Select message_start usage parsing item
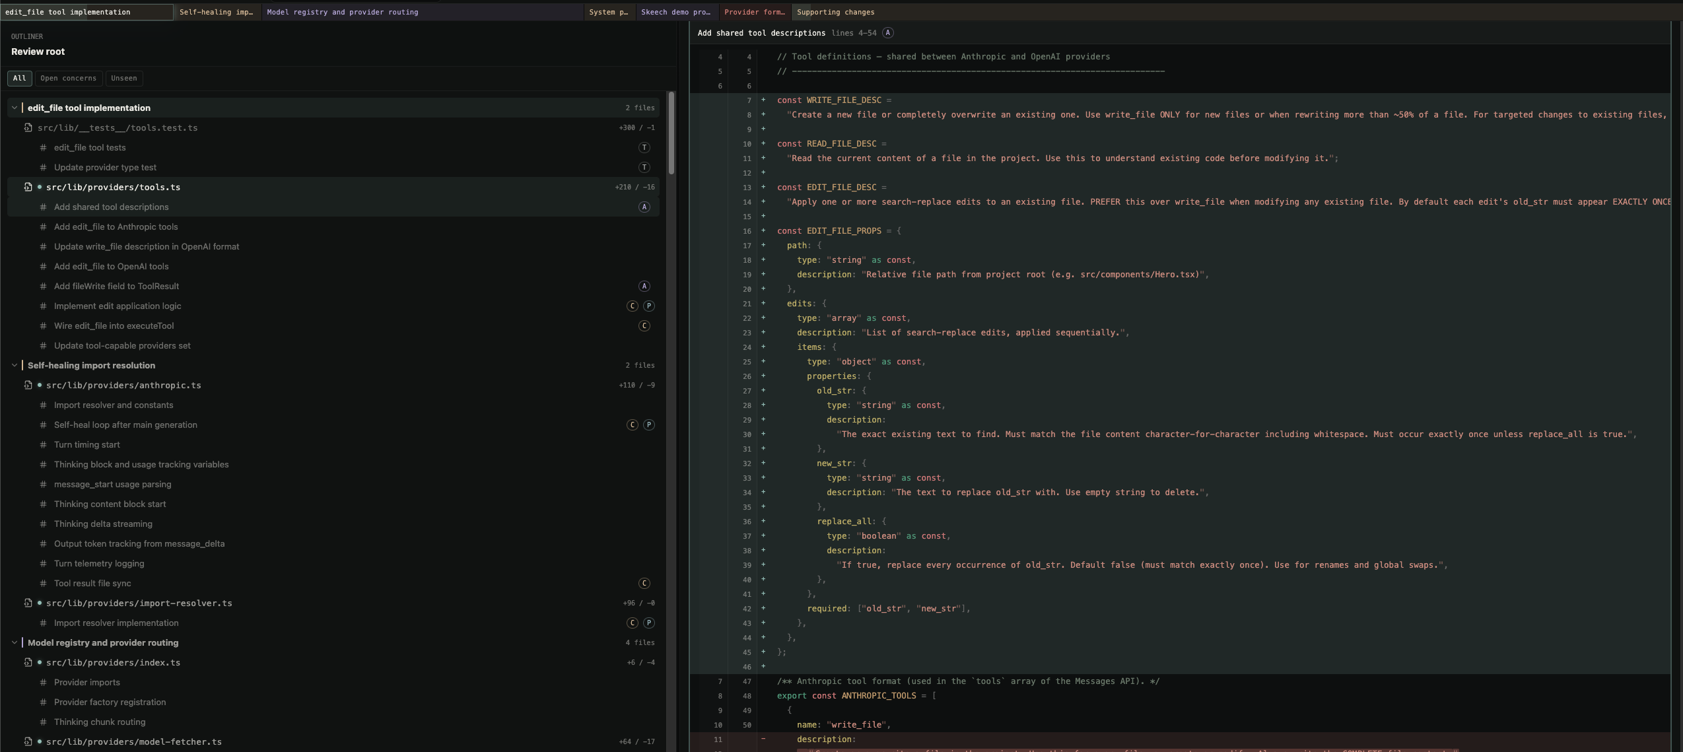The height and width of the screenshot is (752, 1683). coord(333,484)
